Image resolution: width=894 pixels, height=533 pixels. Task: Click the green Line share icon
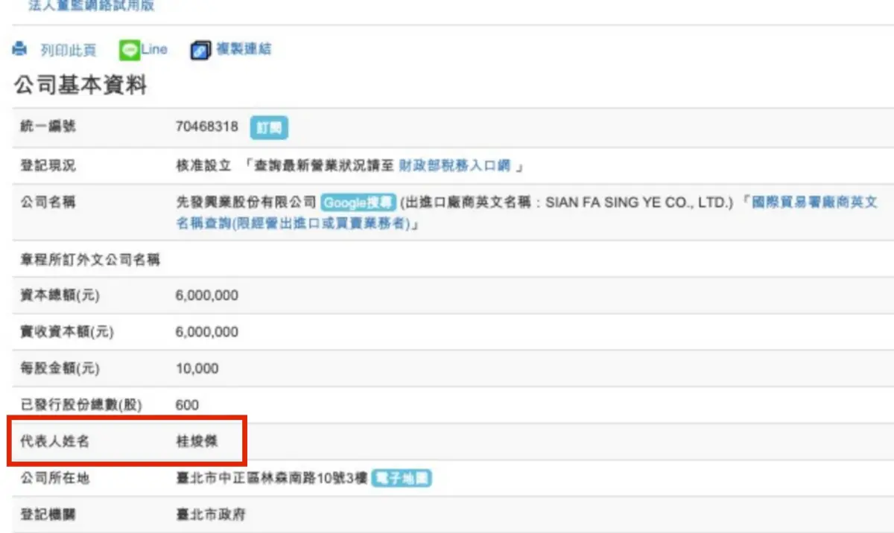click(x=130, y=50)
